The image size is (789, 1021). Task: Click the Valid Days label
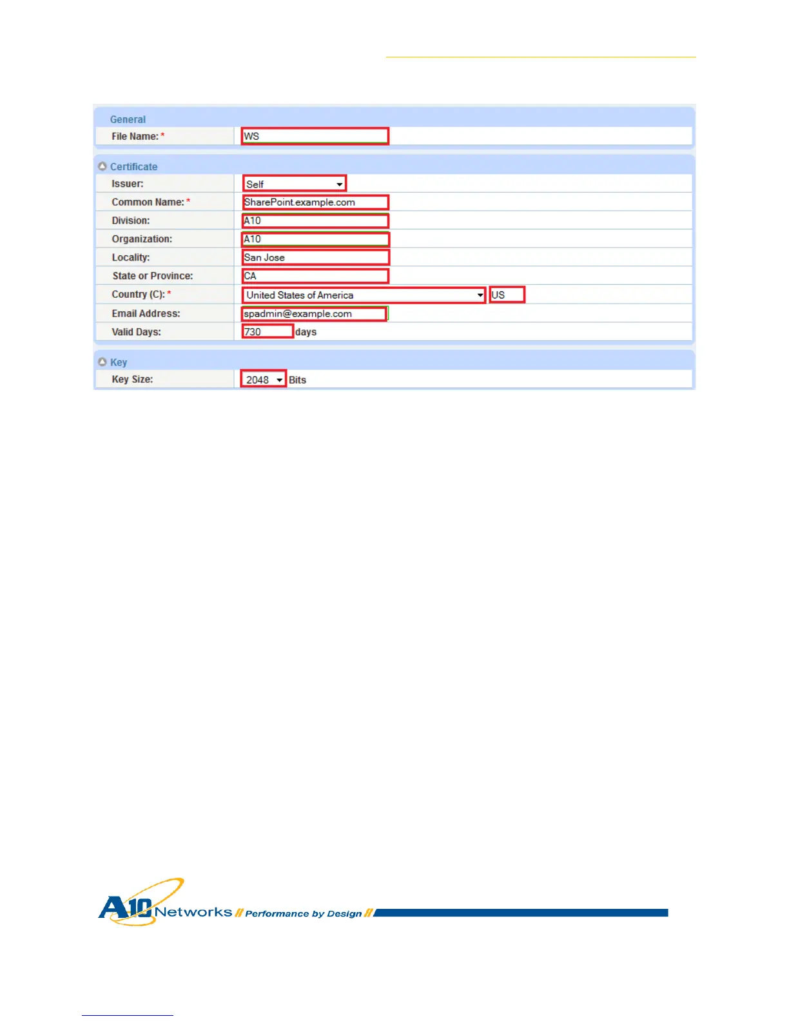(x=136, y=332)
